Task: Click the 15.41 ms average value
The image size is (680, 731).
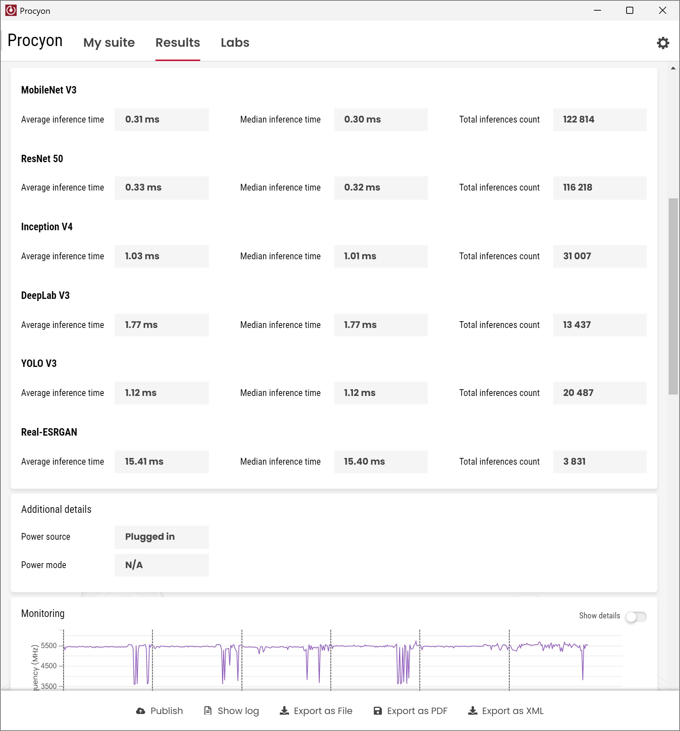Action: (161, 462)
